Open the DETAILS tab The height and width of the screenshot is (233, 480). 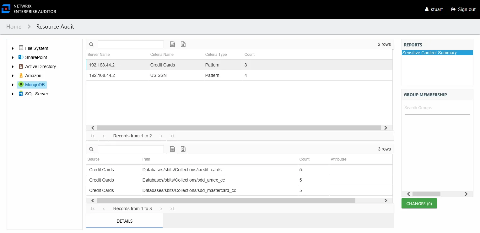point(125,221)
